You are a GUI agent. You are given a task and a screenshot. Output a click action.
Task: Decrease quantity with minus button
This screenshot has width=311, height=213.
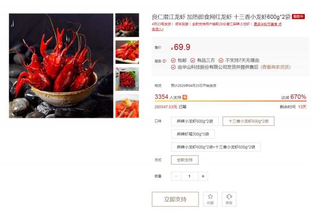[x=176, y=176]
